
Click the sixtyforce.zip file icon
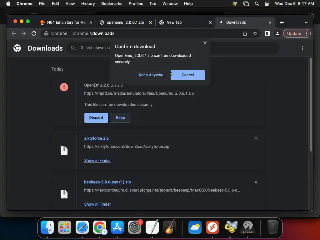click(x=64, y=150)
